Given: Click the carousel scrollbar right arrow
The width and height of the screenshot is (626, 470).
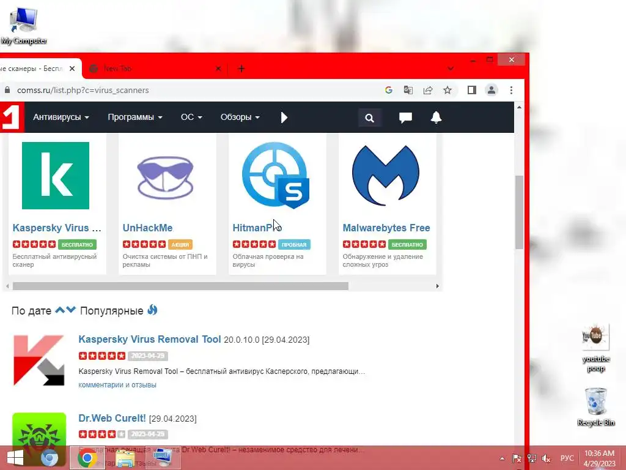Looking at the screenshot, I should coord(438,286).
